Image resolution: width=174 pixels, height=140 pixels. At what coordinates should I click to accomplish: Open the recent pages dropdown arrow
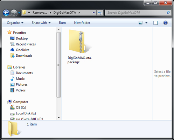(x=19, y=13)
